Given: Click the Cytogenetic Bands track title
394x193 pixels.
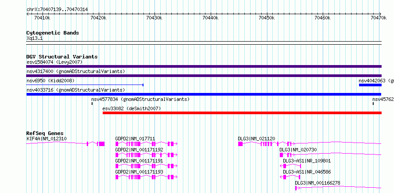Looking at the screenshot, I should (x=53, y=33).
